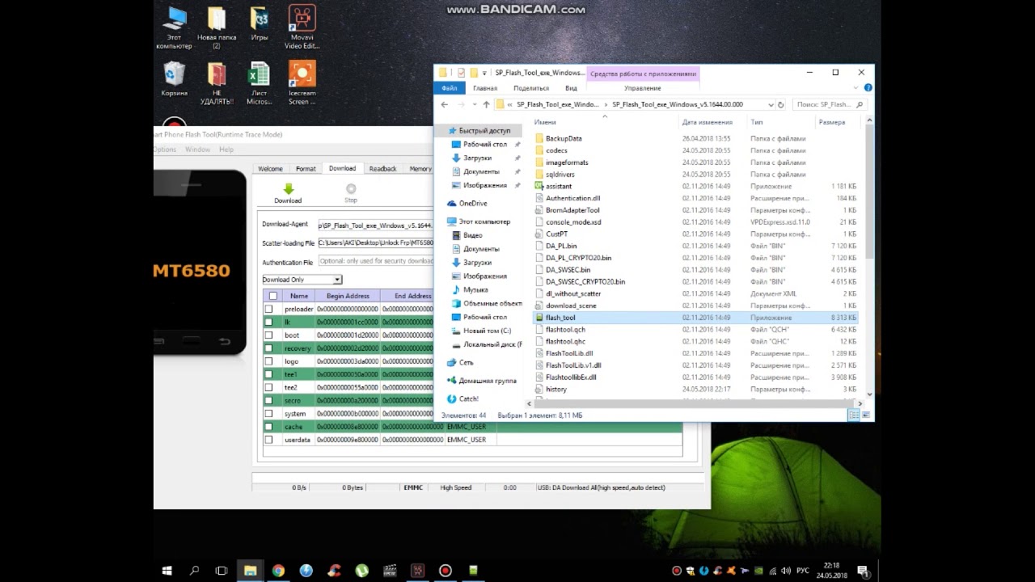This screenshot has width=1035, height=582.
Task: Switch Explorer to large icons view
Action: 866,415
